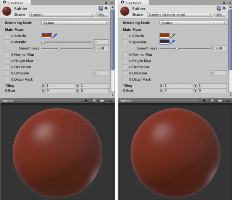The height and width of the screenshot is (200, 232).
Task: Click Smoothness slider handle in right Inspector
Action: [177, 48]
